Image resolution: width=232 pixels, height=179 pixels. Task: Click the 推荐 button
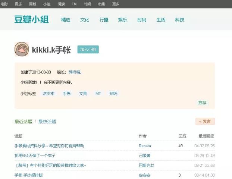pos(202,103)
